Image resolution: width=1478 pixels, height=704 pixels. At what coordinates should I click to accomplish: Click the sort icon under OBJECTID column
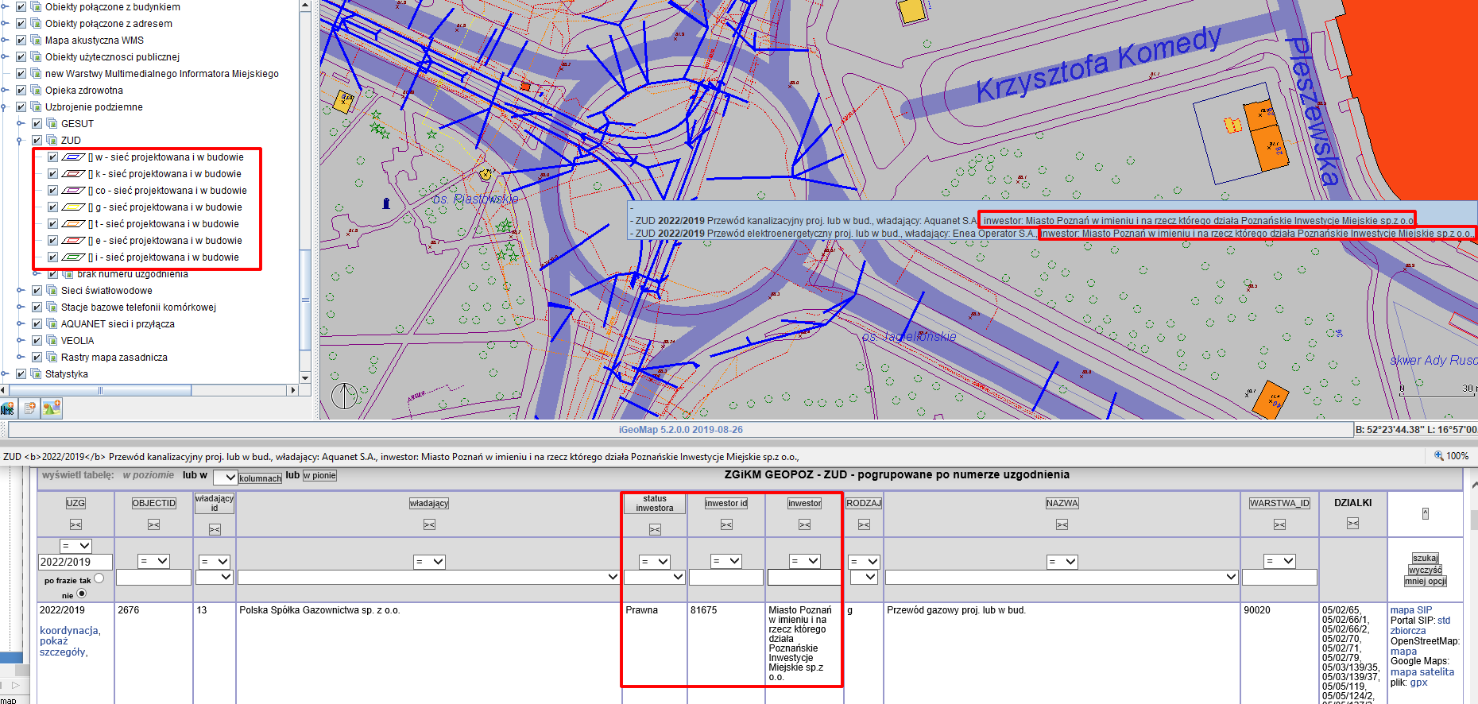[x=153, y=524]
